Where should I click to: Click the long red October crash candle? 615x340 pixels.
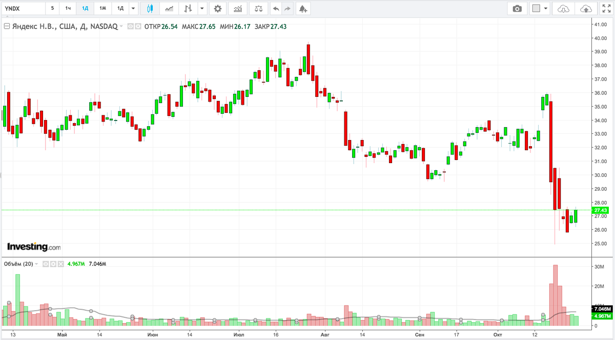coord(551,142)
